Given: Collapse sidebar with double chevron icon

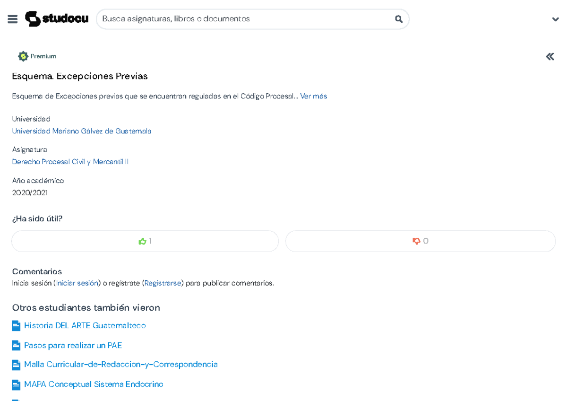Looking at the screenshot, I should [x=550, y=57].
